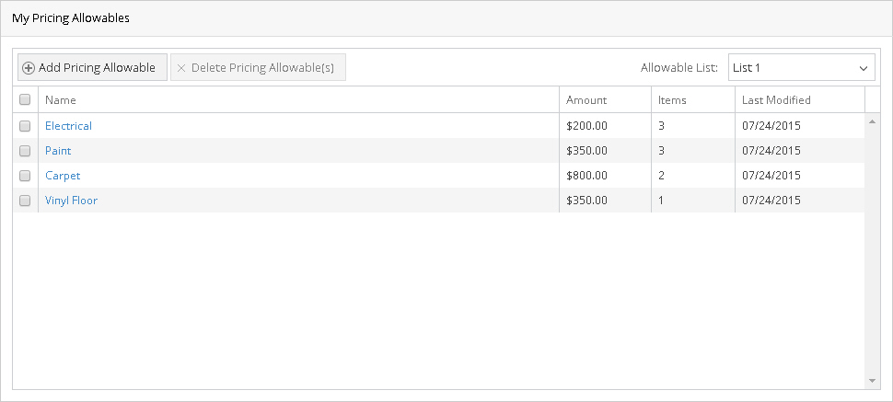
Task: Click the plus icon on Add Pricing Allowable
Action: (x=29, y=68)
